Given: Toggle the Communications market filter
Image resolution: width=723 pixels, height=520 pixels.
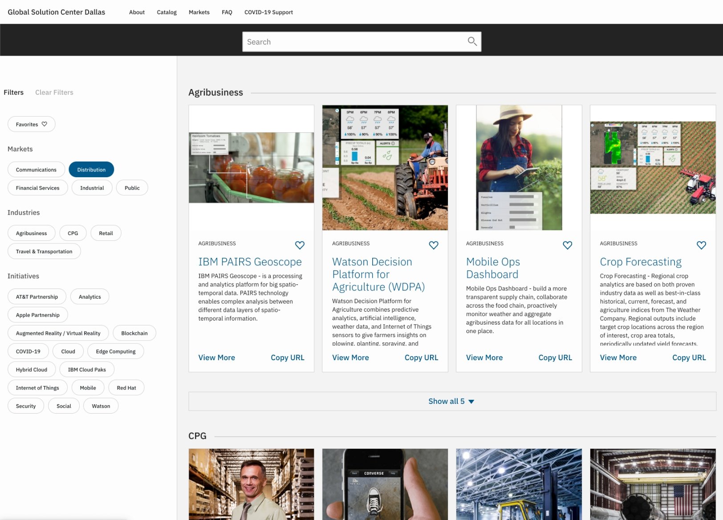Looking at the screenshot, I should [x=36, y=170].
